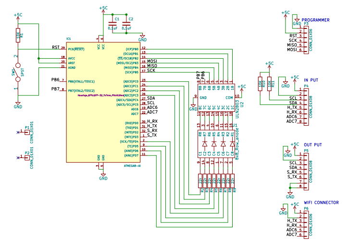Select the PB6 net label at pin 7
The image size is (362, 250).
[55, 79]
